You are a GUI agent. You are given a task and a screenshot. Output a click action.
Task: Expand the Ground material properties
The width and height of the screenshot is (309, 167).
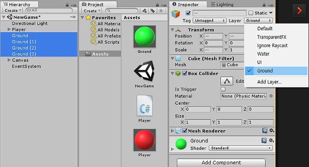173,149
